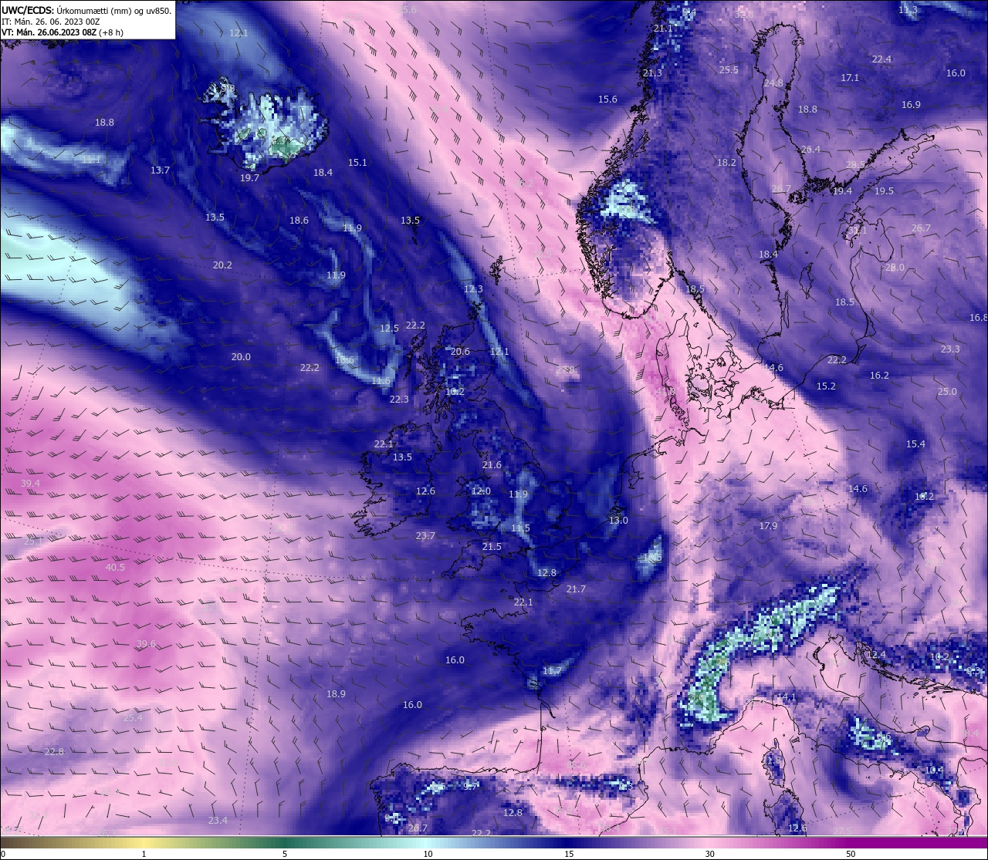This screenshot has width=988, height=860.
Task: Click the map value 12.3
Action: [473, 289]
